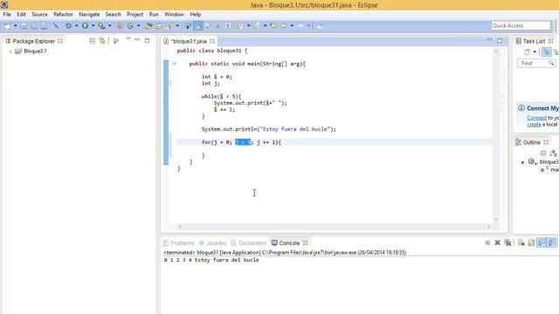Click Collapse All in Package Explorer
This screenshot has height=314, width=559.
[x=93, y=41]
